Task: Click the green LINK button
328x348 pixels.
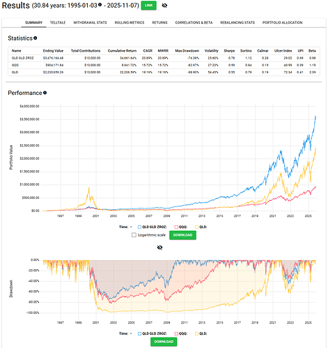Action: 148,6
